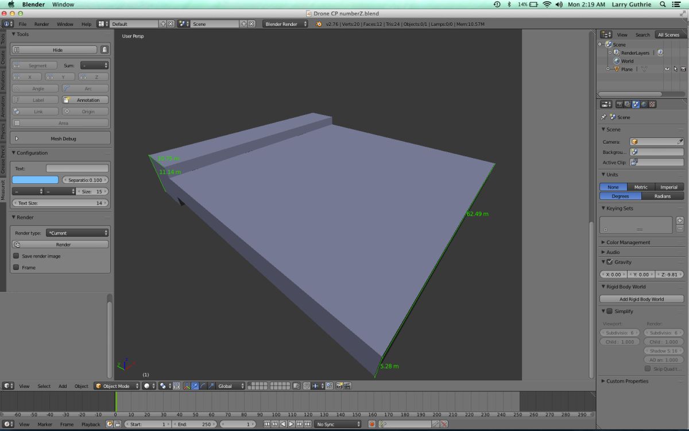Open the File menu

[x=22, y=24]
